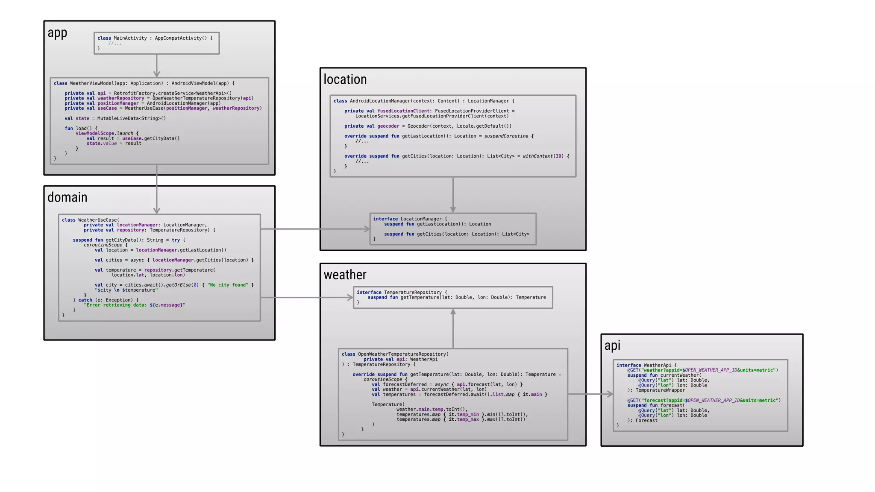Click the OpenWeatherTemperatureRepository class box
The height and width of the screenshot is (492, 875).
click(x=453, y=394)
